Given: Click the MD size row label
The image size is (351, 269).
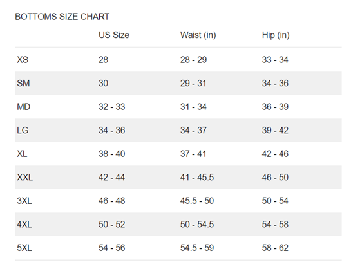Looking at the screenshot, I should (x=23, y=107).
